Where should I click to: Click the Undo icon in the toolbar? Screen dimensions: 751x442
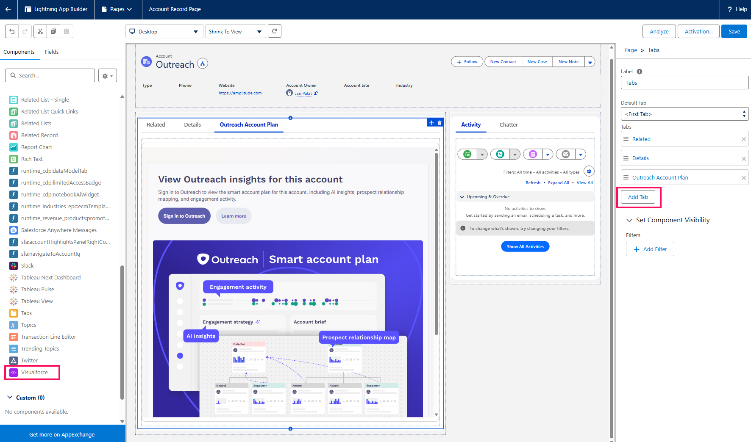[12, 31]
